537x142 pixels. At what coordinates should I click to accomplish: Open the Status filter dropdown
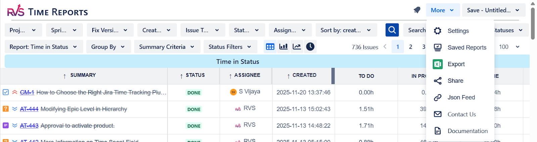point(247,30)
